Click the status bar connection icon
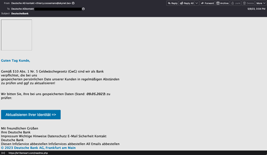 point(3,153)
